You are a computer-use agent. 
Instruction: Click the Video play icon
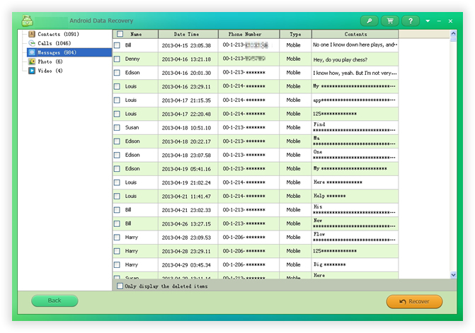(x=32, y=71)
